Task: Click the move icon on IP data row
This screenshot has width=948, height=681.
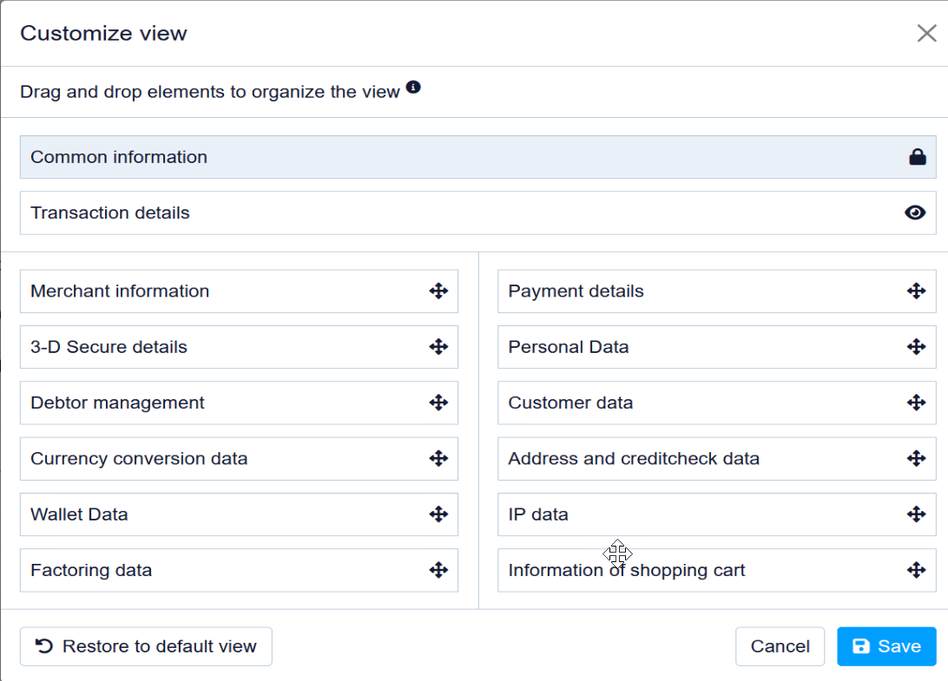Action: (916, 514)
